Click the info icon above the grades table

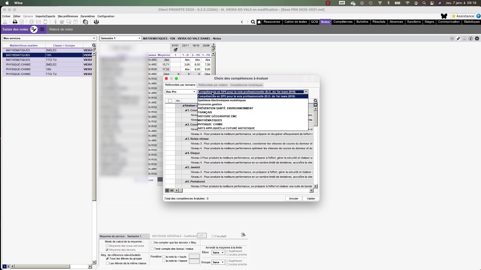(470, 39)
